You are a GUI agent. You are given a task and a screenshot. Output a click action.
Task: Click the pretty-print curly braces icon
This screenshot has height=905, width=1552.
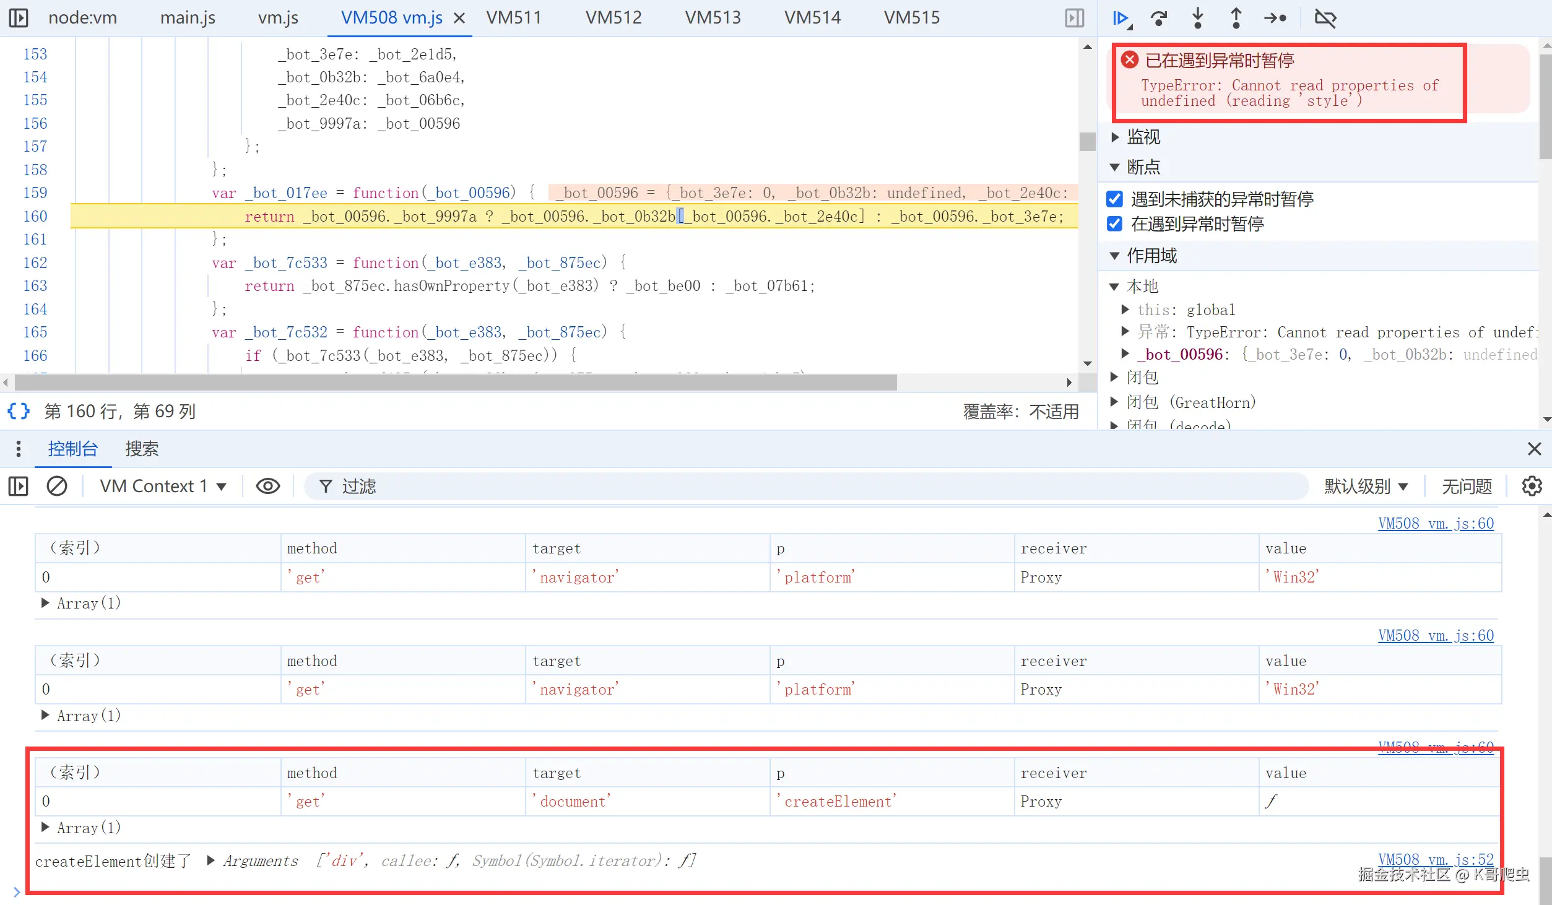(x=19, y=411)
